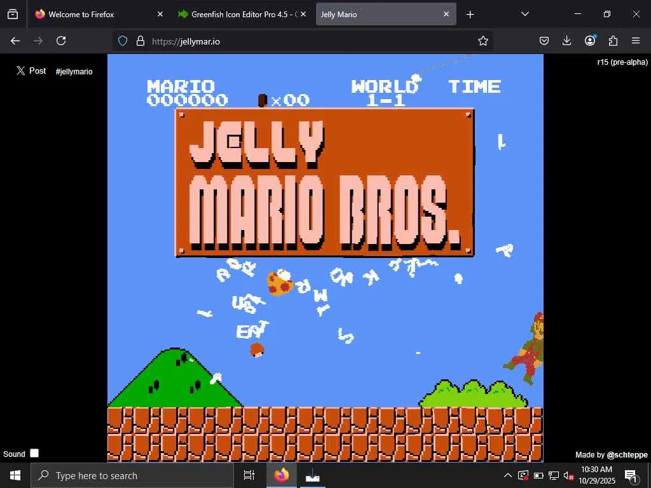Image resolution: width=651 pixels, height=488 pixels.
Task: Open the Windows Start menu
Action: (15, 475)
